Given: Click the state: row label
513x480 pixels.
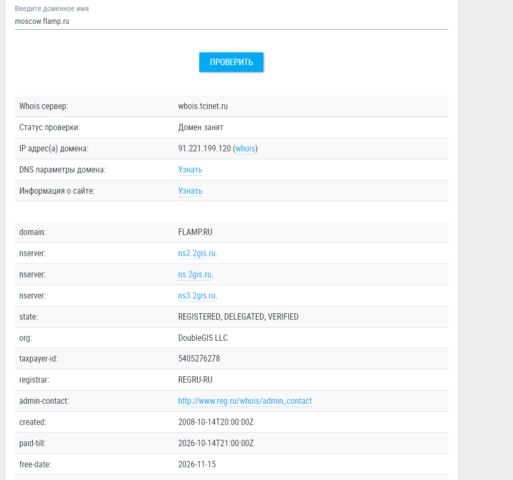Looking at the screenshot, I should coord(29,316).
